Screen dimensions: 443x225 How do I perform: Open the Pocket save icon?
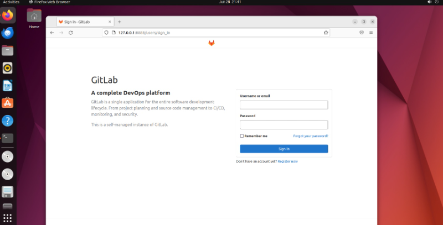coord(362,33)
